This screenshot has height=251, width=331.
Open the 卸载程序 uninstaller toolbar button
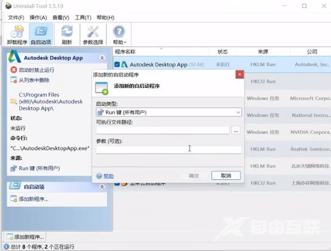pos(17,35)
